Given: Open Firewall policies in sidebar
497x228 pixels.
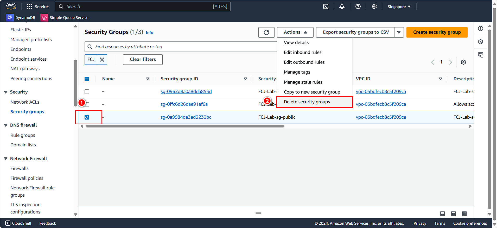Looking at the screenshot, I should coord(27,178).
